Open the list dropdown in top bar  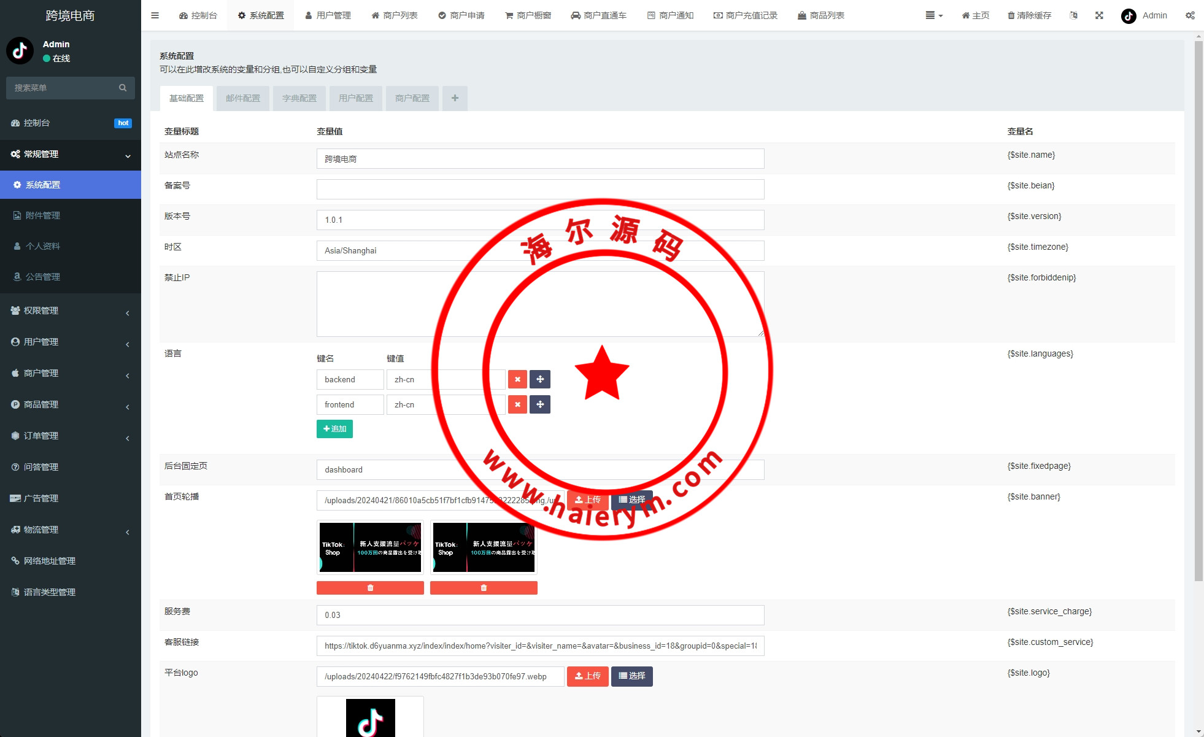(x=933, y=15)
